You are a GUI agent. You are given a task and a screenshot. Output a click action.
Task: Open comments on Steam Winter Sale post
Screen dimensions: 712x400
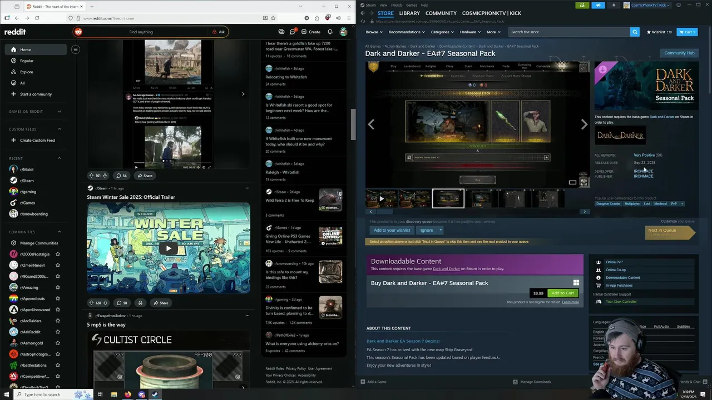tap(122, 303)
